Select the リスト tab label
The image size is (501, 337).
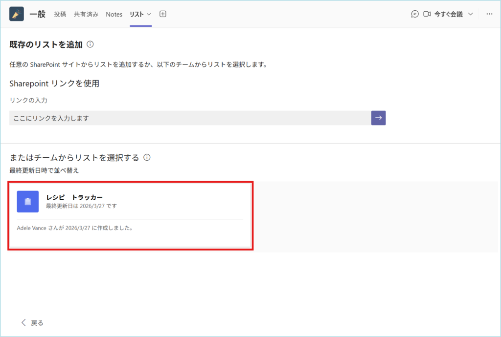[137, 14]
